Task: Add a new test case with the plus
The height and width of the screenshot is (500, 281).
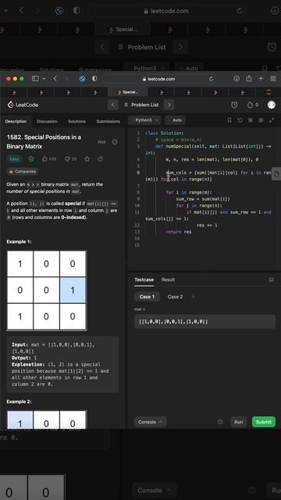Action: (193, 297)
